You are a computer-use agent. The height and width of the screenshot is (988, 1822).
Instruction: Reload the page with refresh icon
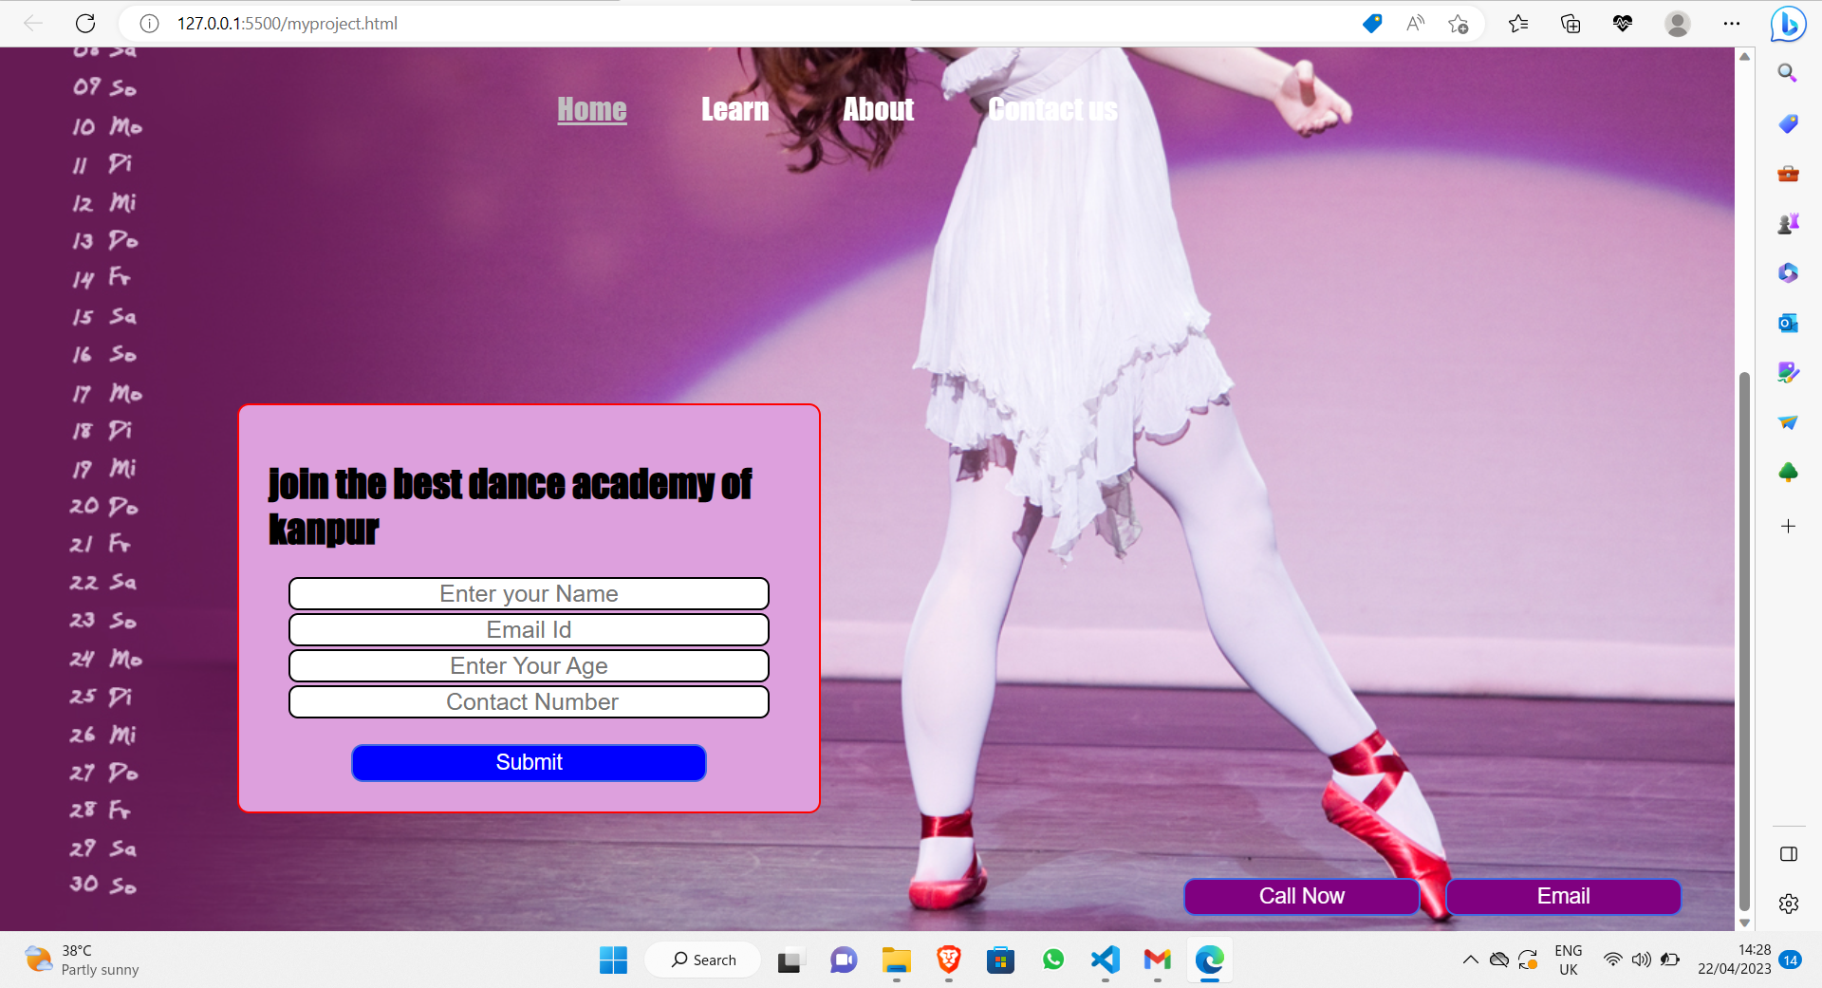point(85,24)
